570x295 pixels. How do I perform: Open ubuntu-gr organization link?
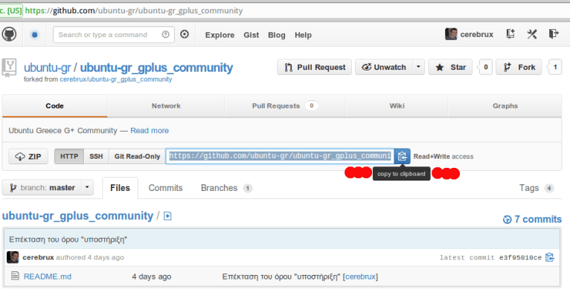(x=48, y=68)
